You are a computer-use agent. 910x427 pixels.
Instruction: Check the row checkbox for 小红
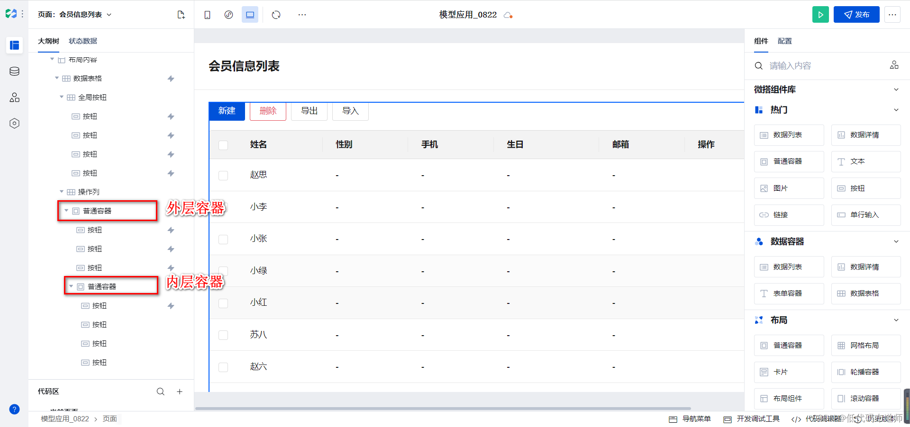pos(223,303)
